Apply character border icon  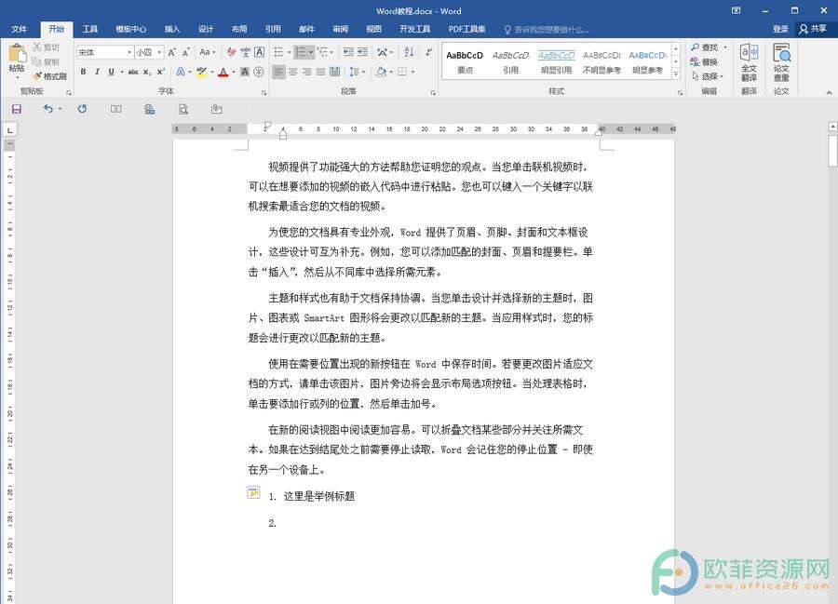click(x=259, y=52)
